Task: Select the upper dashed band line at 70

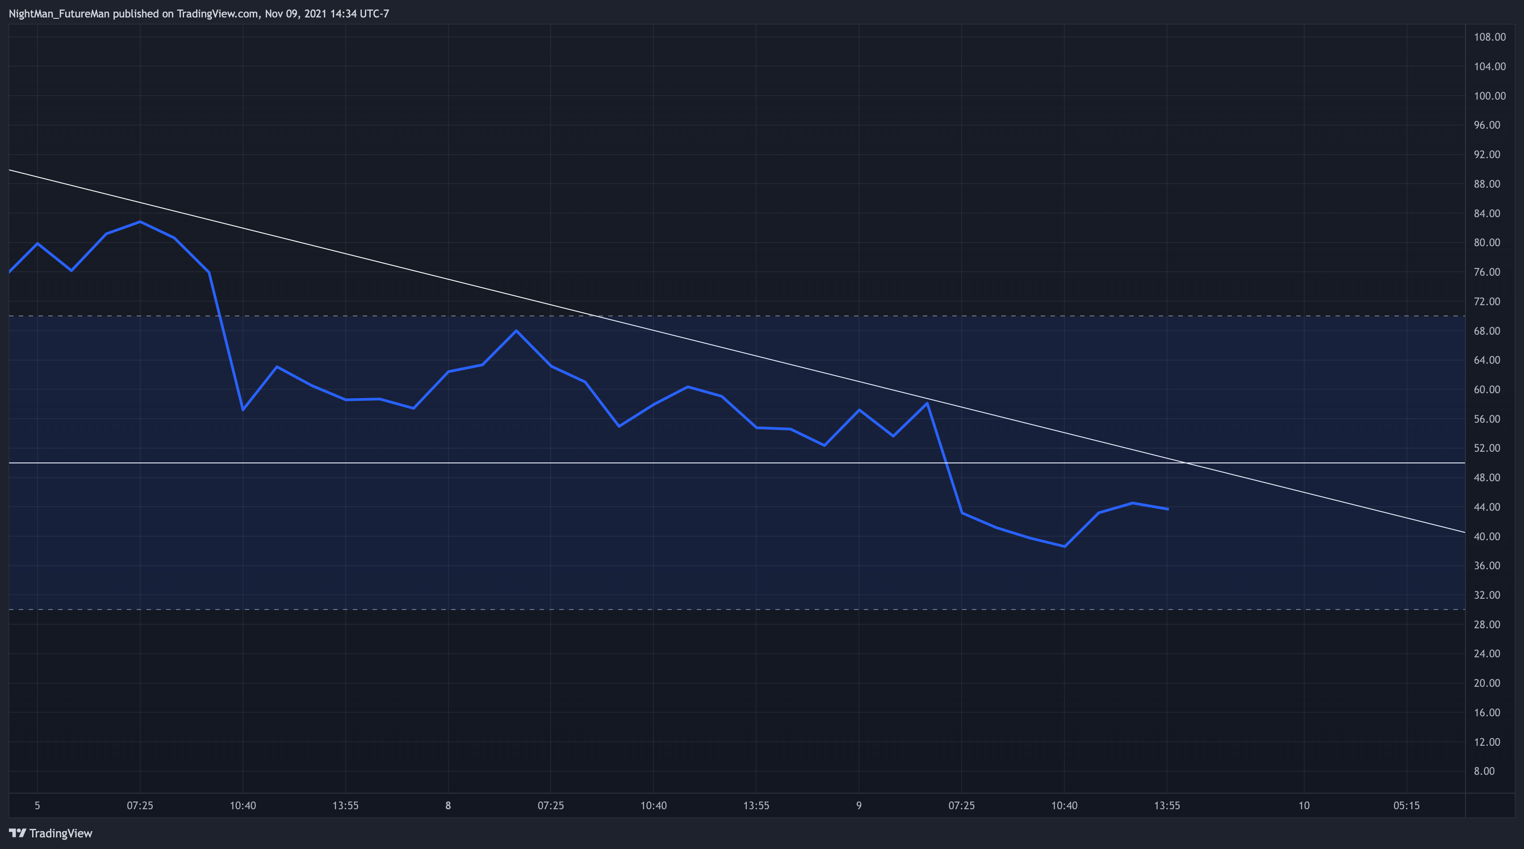Action: pos(737,316)
